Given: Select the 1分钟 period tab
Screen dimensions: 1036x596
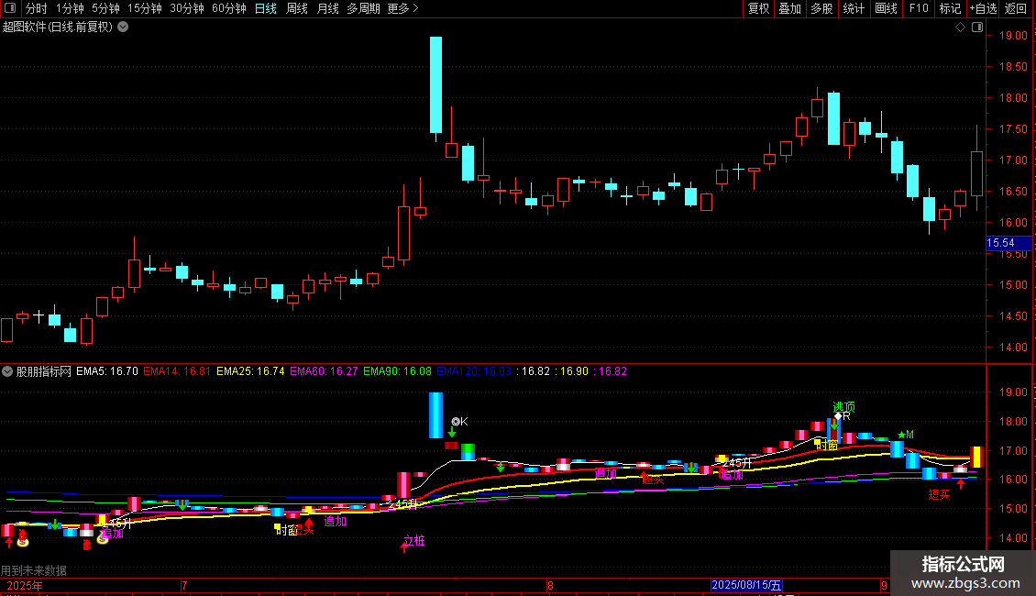Looking at the screenshot, I should 70,8.
